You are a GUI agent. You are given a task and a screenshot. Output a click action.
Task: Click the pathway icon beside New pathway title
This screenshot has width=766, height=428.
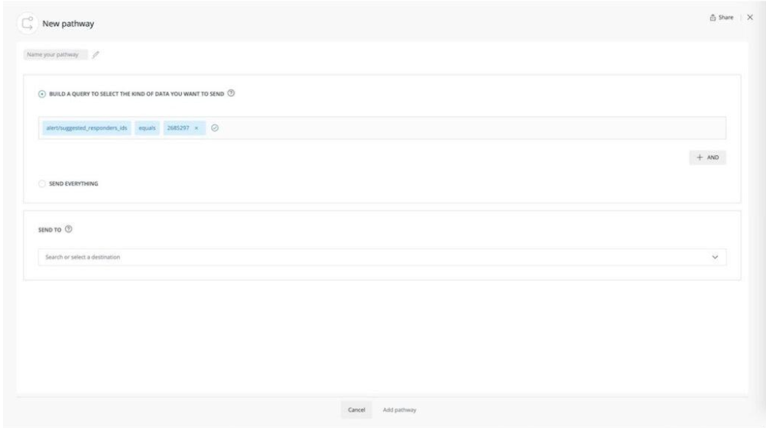27,24
